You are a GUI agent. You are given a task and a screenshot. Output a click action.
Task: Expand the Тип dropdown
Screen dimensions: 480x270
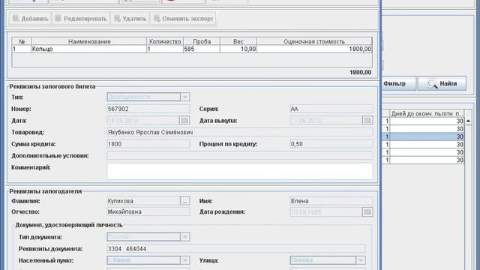point(185,97)
